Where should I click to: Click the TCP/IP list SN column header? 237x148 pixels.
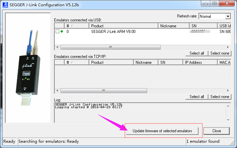(171, 62)
